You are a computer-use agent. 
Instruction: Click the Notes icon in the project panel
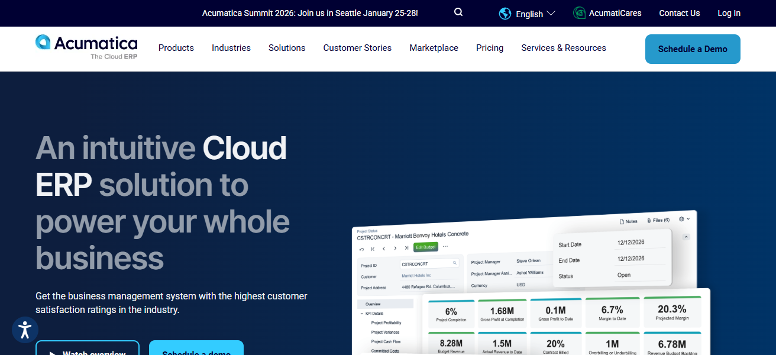click(622, 222)
